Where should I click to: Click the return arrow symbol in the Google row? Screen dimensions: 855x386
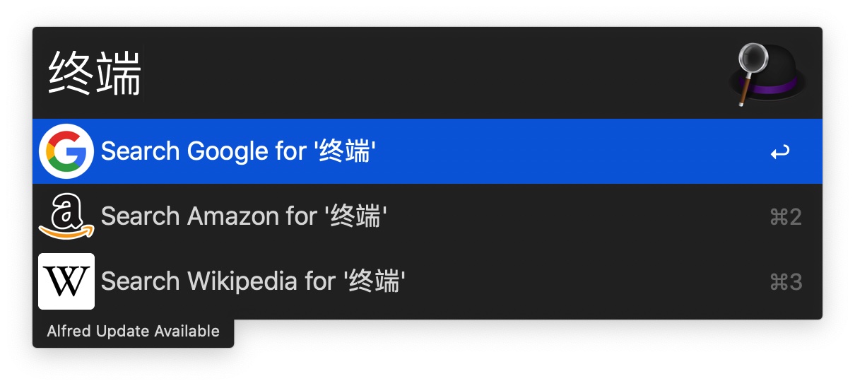point(780,151)
